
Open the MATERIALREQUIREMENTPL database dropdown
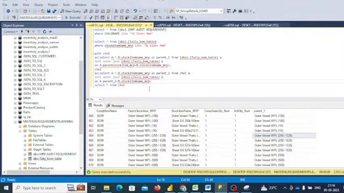59,18
